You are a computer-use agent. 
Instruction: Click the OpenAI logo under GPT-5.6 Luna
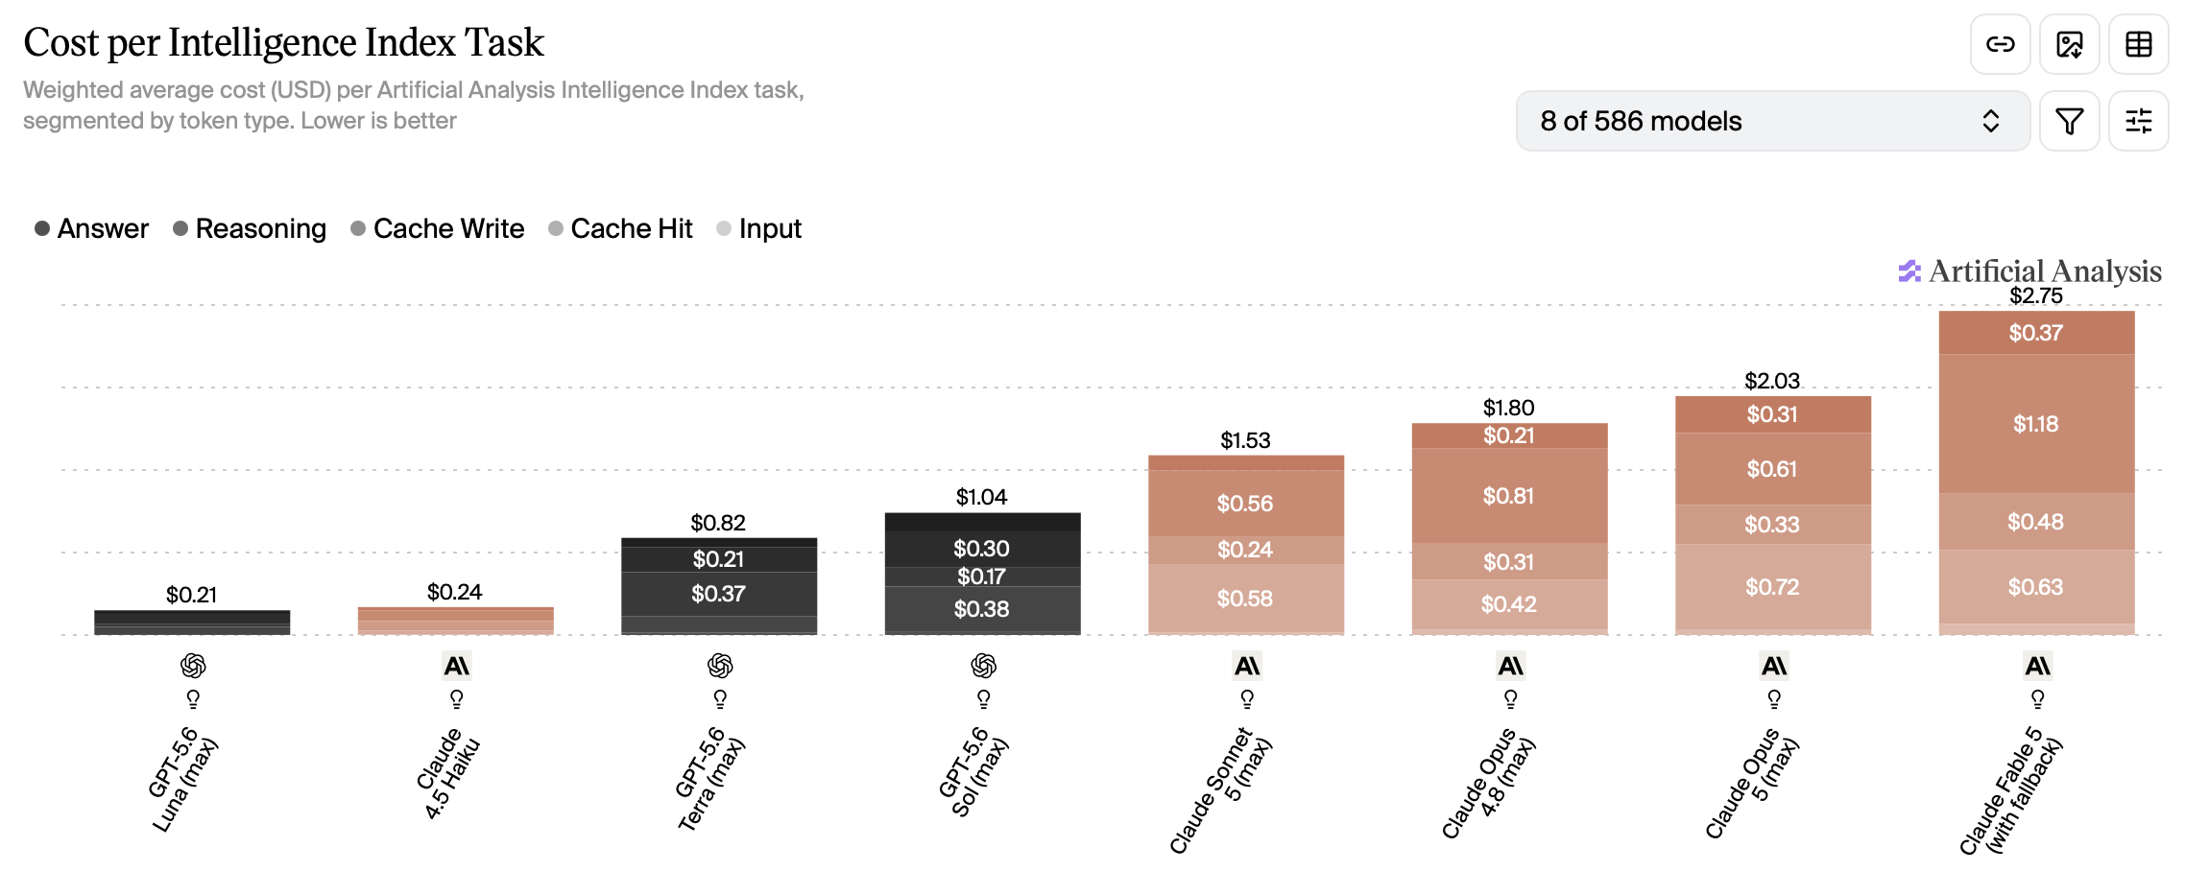[x=193, y=666]
